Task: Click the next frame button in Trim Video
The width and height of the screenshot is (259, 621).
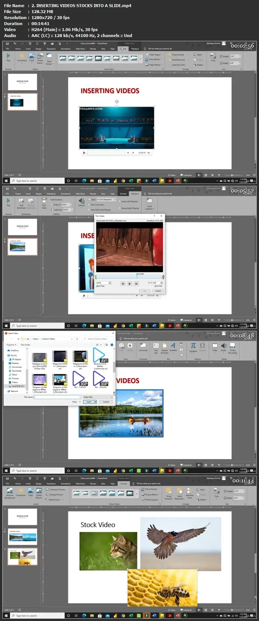Action: (x=136, y=284)
